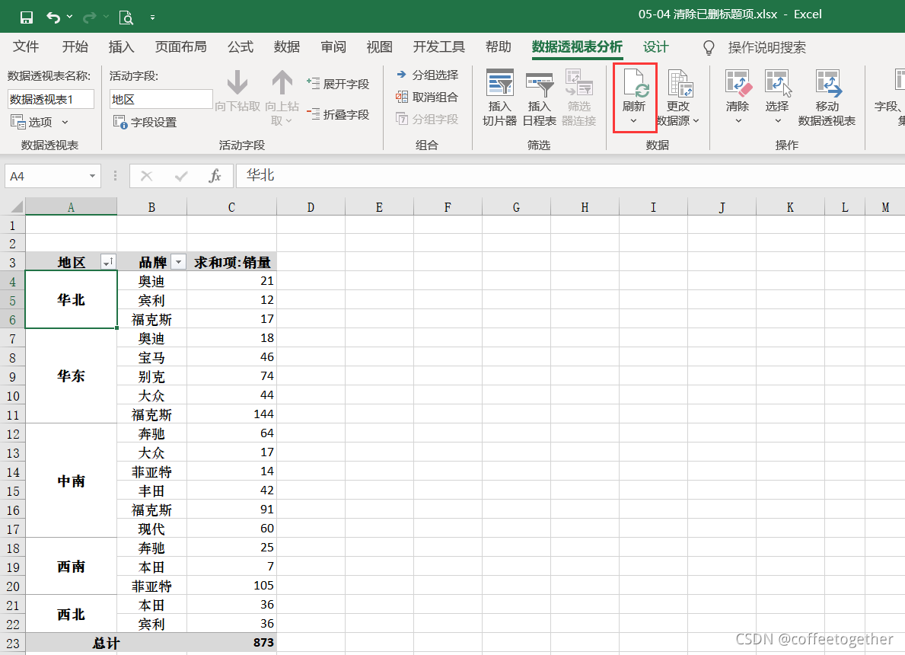Open the 刷新 dropdown arrow
Screen dimensions: 905x655
point(634,121)
